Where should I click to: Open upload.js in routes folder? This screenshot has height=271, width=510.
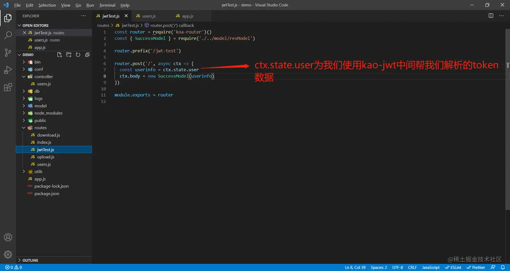[x=54, y=157]
